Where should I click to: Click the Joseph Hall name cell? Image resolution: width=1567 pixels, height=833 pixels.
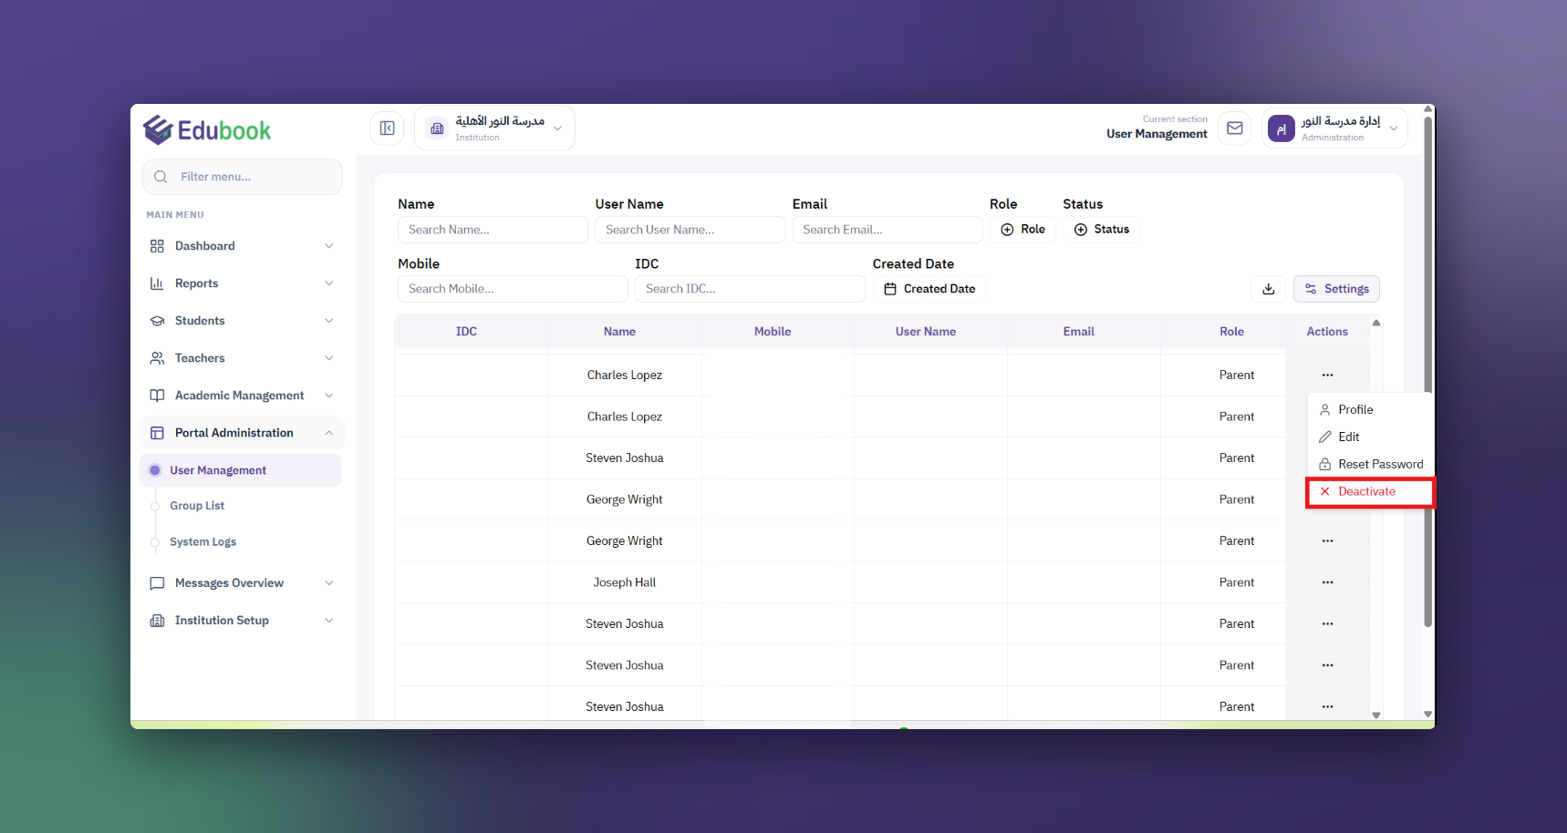(x=625, y=582)
